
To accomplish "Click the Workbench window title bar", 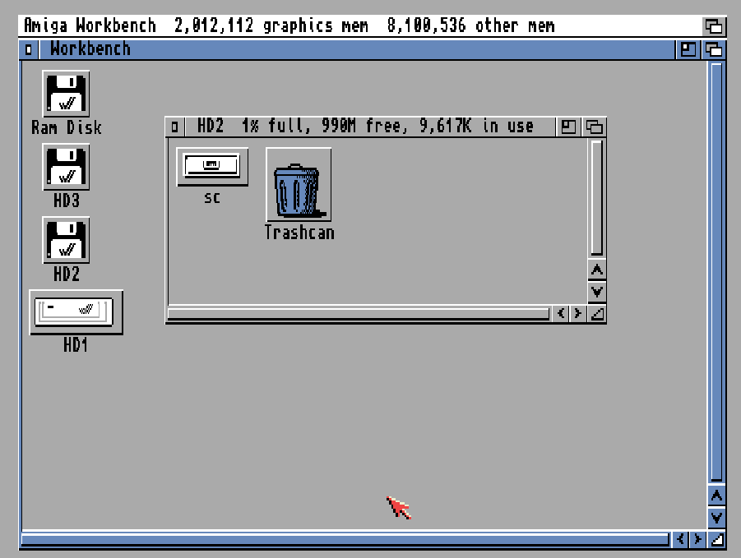I will pyautogui.click(x=357, y=49).
